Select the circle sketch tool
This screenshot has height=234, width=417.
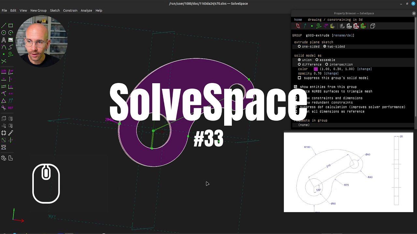click(x=4, y=33)
